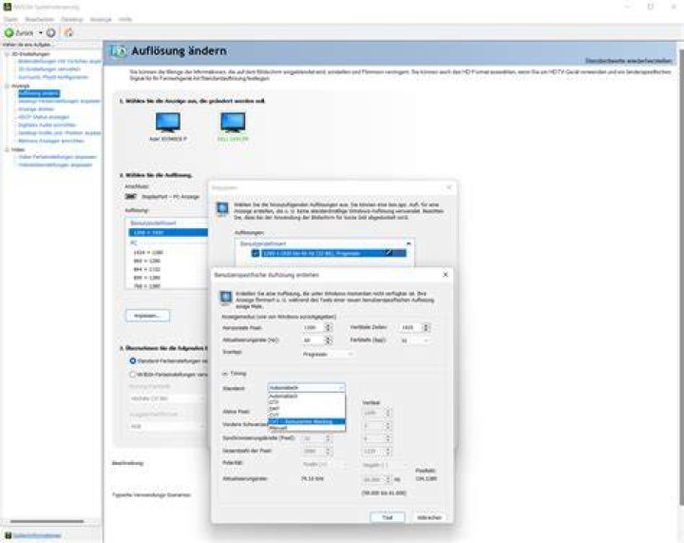684x543 pixels.
Task: Open HDCP-Status anzeigen
Action: [x=44, y=117]
